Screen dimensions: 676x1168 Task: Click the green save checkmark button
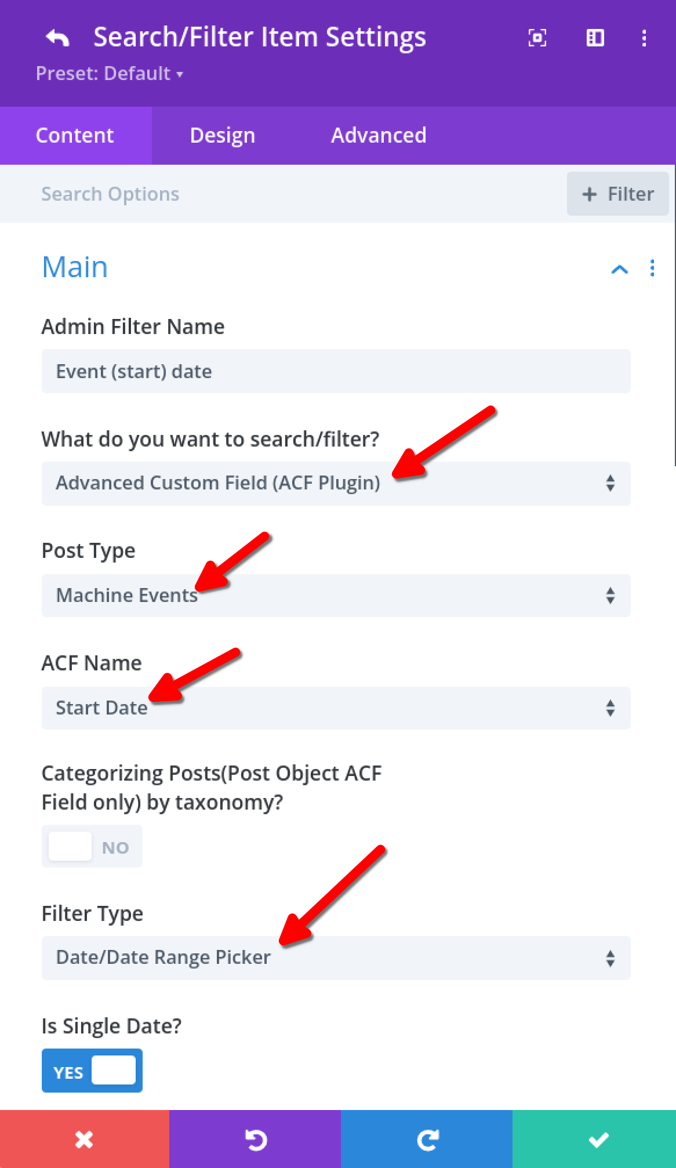597,1140
